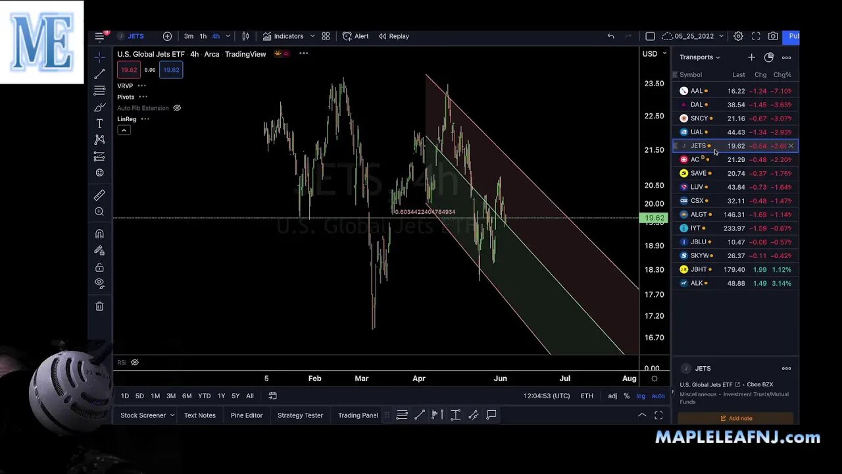Open the Trading Panel tab
Image resolution: width=842 pixels, height=474 pixels.
(358, 415)
